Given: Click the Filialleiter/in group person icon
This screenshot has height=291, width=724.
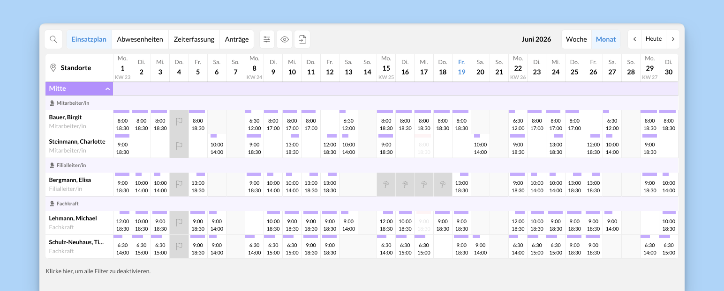Looking at the screenshot, I should [52, 165].
